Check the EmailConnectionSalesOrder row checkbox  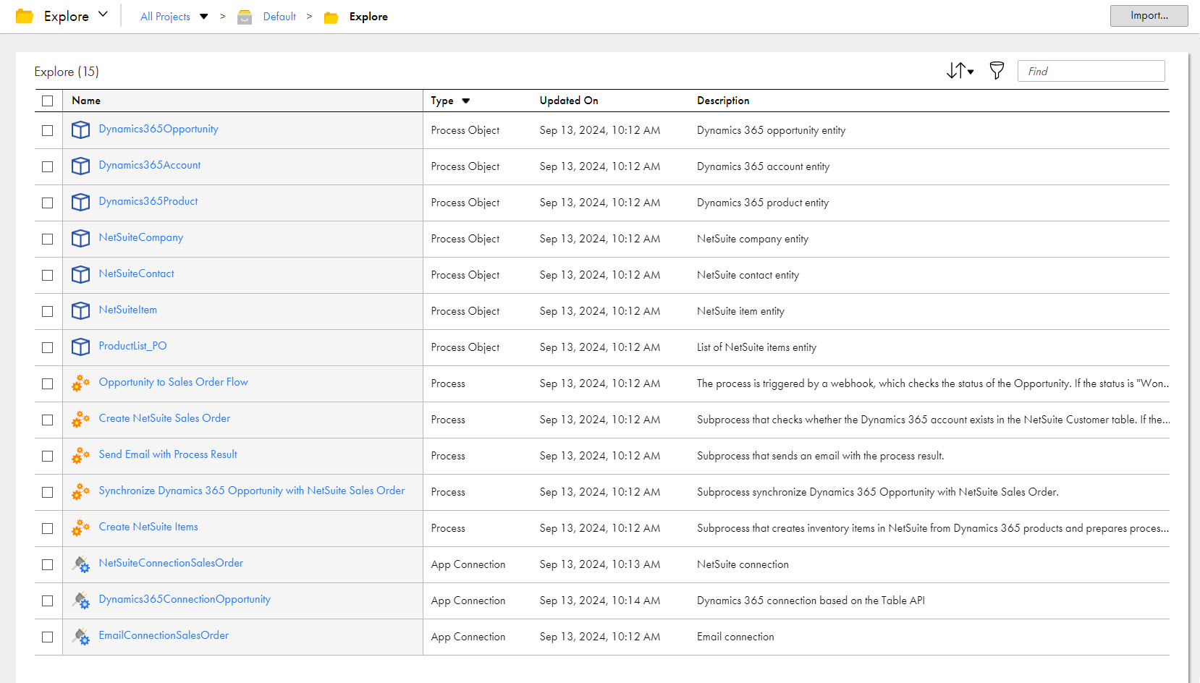[48, 637]
